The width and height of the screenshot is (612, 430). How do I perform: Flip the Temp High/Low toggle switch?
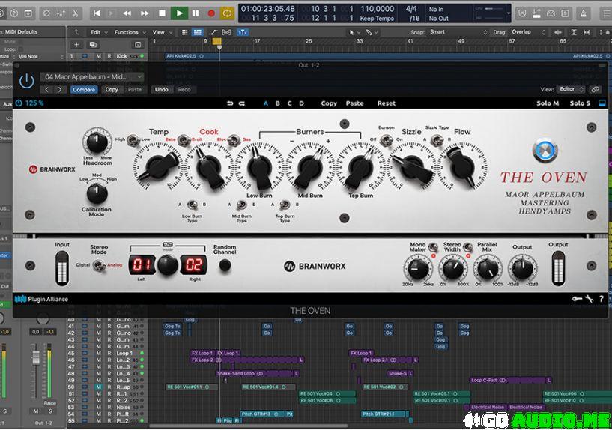pos(133,139)
